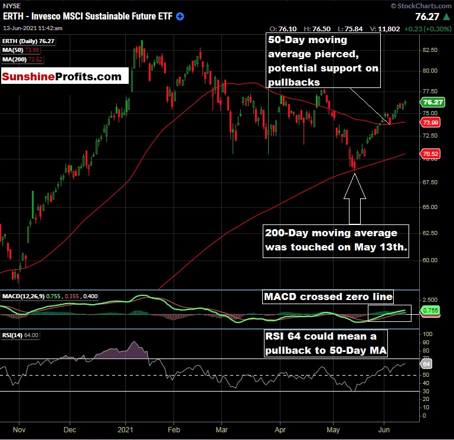454x440 pixels.
Task: Click the Apr label on the time axis
Action: click(x=280, y=429)
